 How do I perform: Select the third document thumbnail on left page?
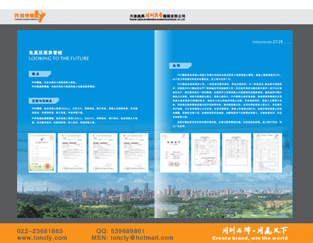tap(103, 153)
